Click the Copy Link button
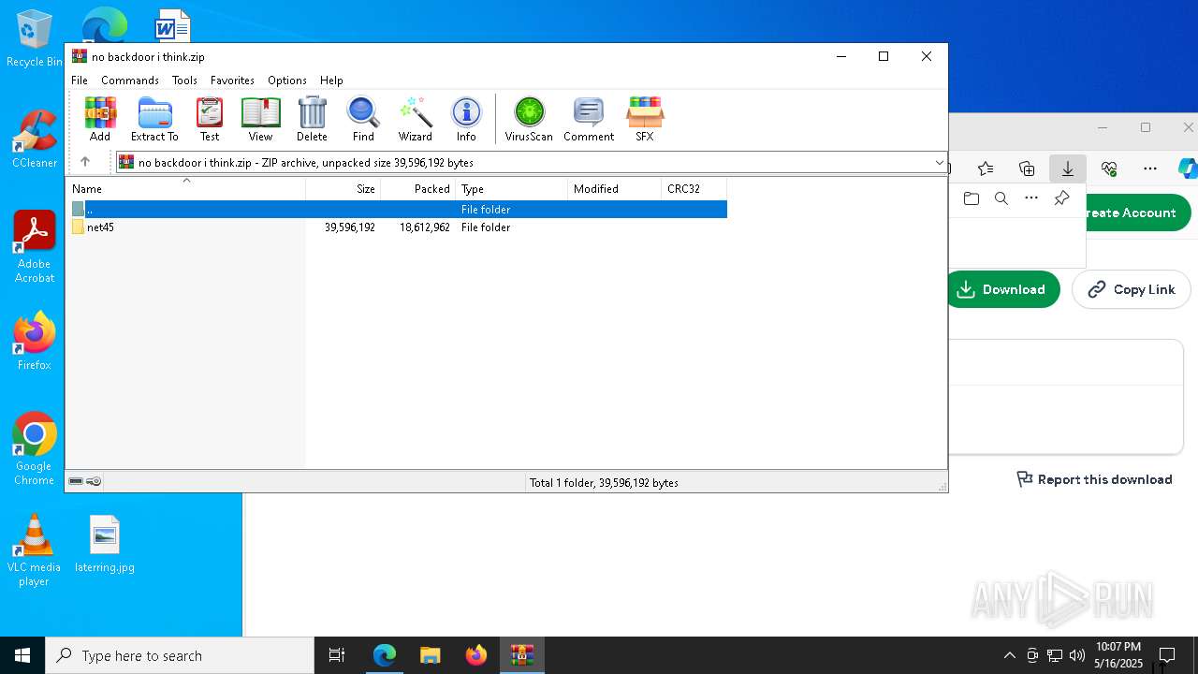Viewport: 1198px width, 674px height. (x=1131, y=289)
